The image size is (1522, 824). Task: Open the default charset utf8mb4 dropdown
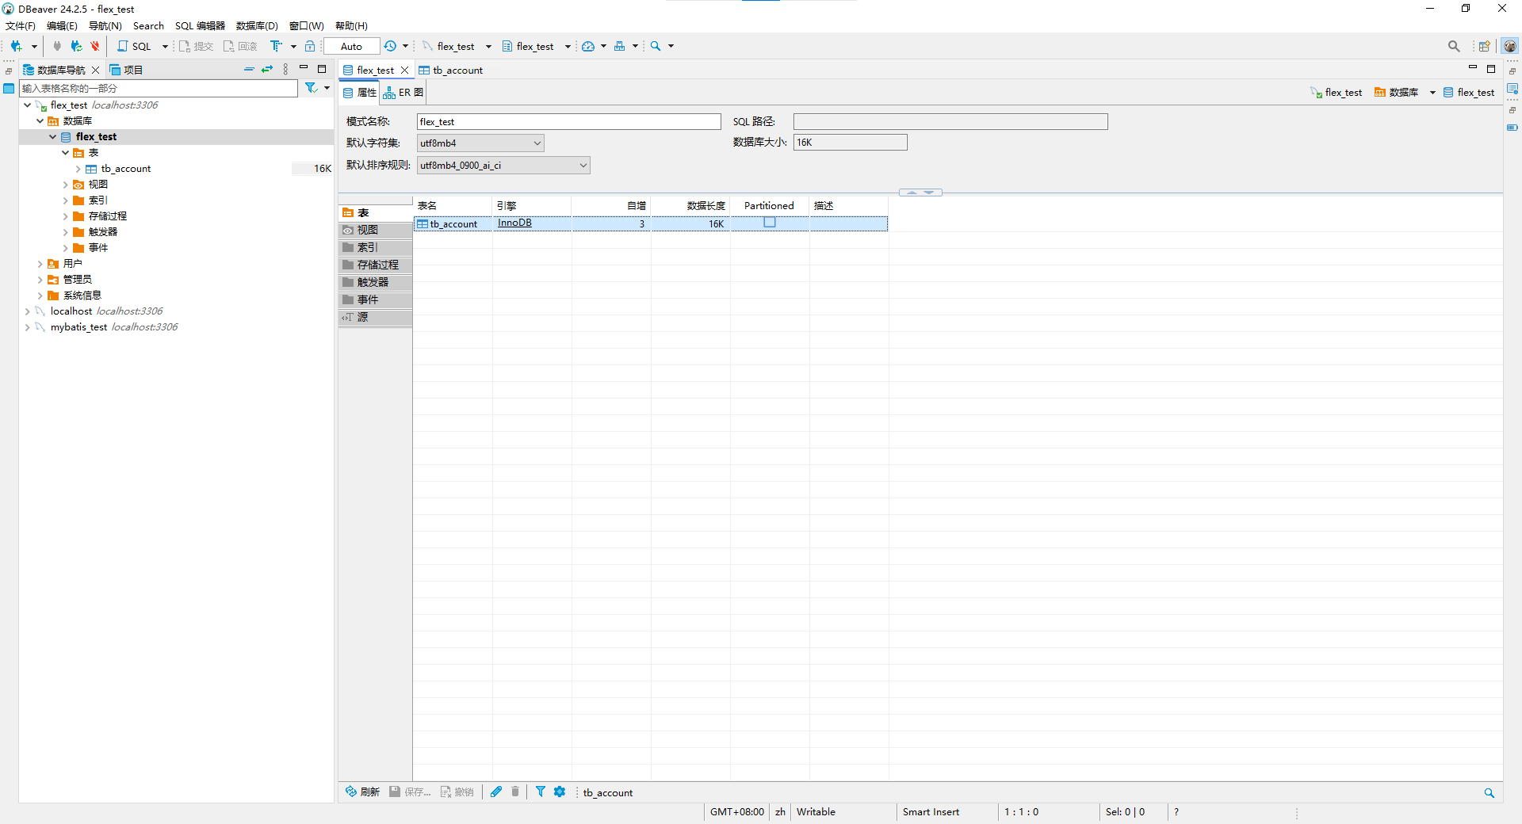pyautogui.click(x=480, y=143)
